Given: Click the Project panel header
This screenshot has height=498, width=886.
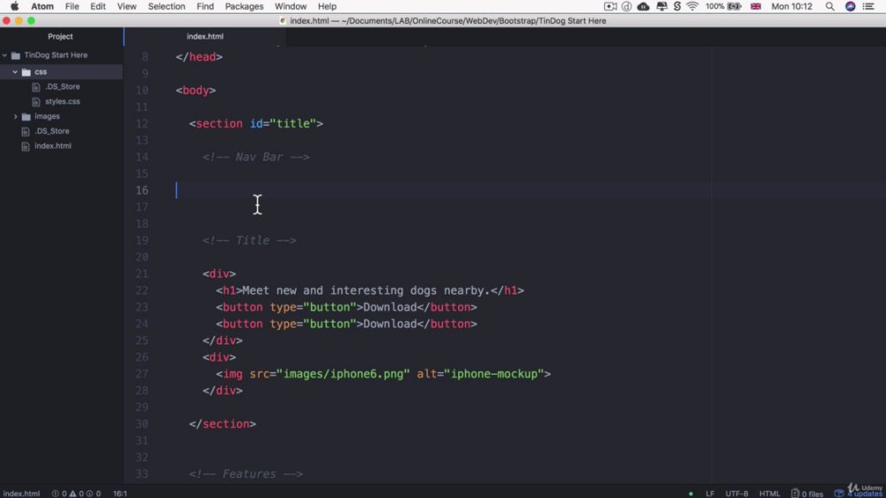Looking at the screenshot, I should pos(60,36).
